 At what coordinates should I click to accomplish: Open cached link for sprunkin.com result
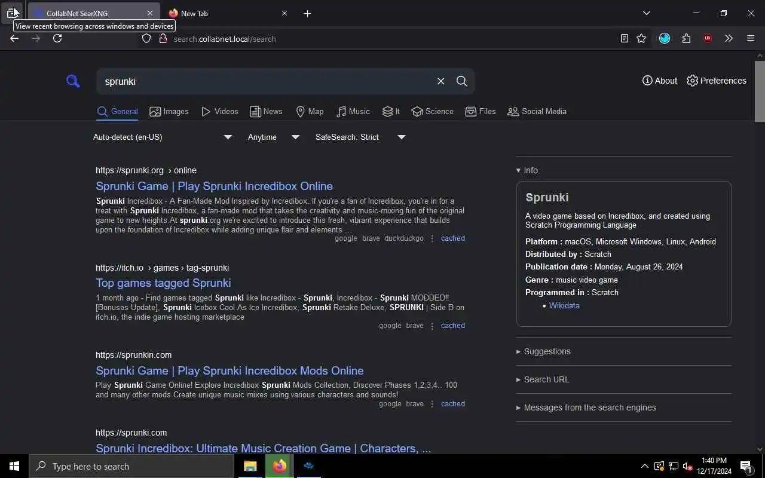pyautogui.click(x=453, y=404)
